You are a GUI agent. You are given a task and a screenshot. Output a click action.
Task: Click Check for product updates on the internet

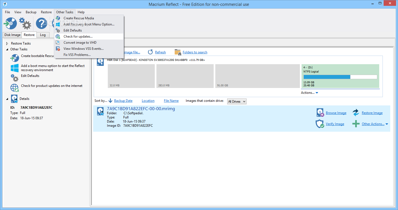point(52,86)
